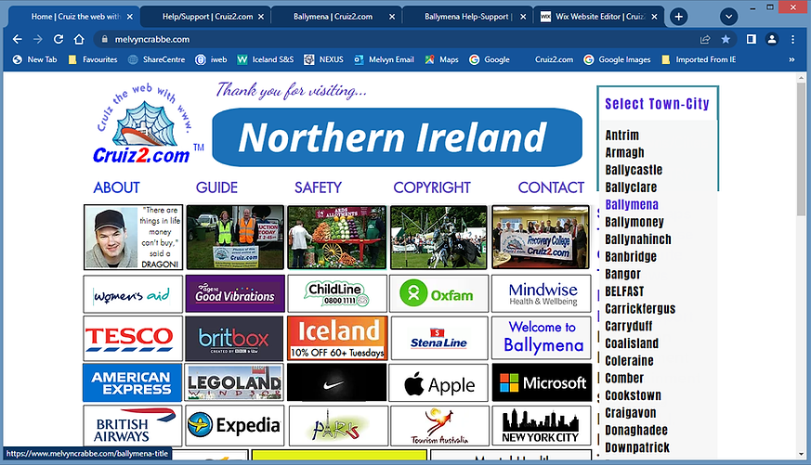Click the Mindwise Health & Wellbeing tile

coord(541,294)
